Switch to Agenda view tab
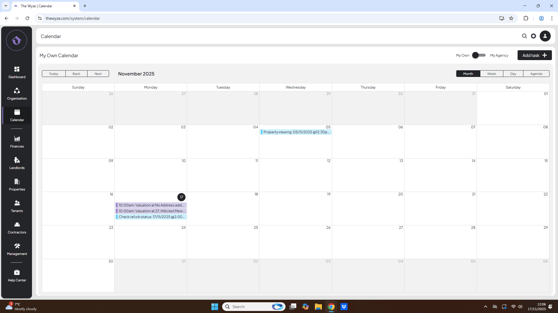Screen dimensions: 558x313 click(536, 74)
